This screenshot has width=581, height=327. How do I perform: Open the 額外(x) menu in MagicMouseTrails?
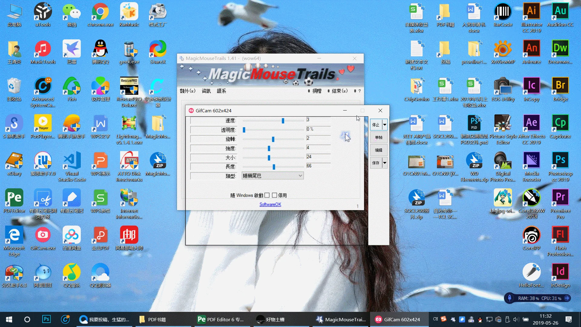[x=188, y=91]
